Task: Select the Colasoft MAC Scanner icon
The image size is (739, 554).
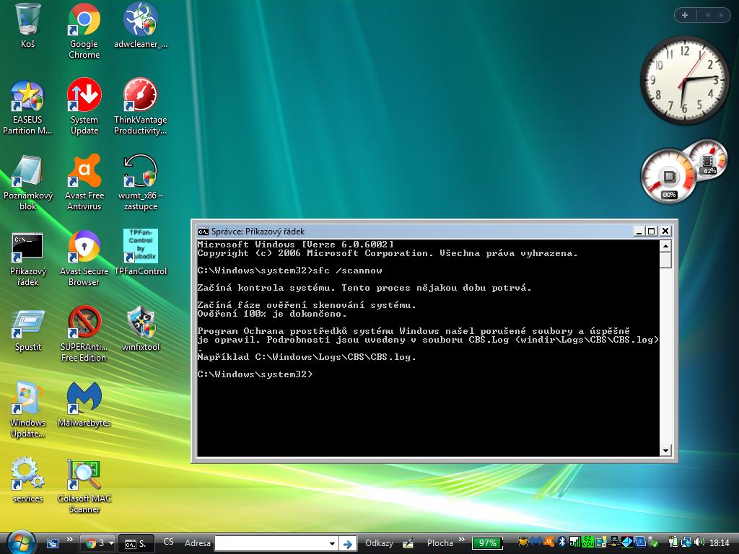Action: coord(84,475)
